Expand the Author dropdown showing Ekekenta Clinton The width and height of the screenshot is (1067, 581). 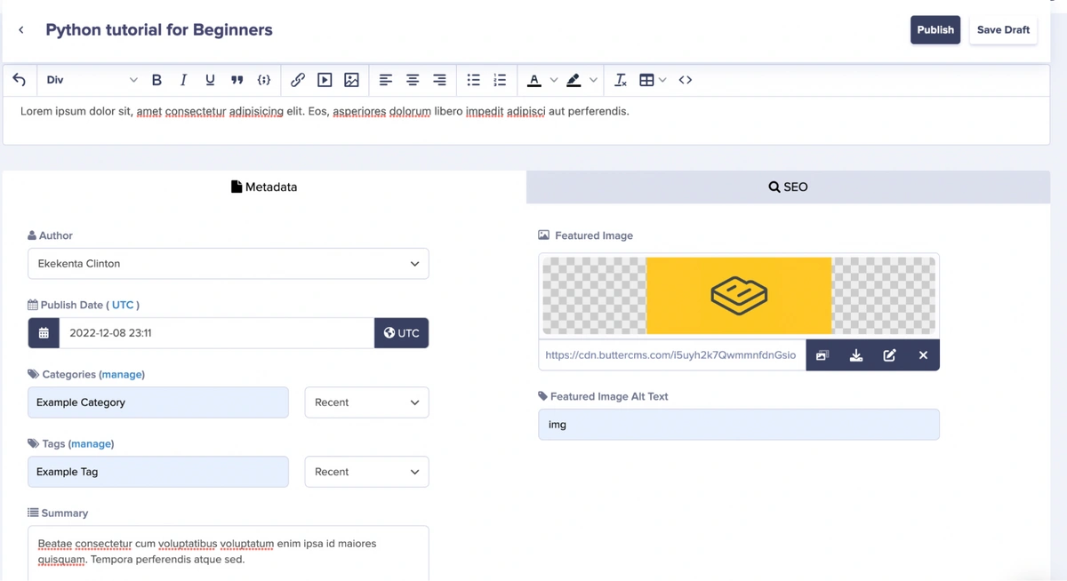tap(229, 264)
